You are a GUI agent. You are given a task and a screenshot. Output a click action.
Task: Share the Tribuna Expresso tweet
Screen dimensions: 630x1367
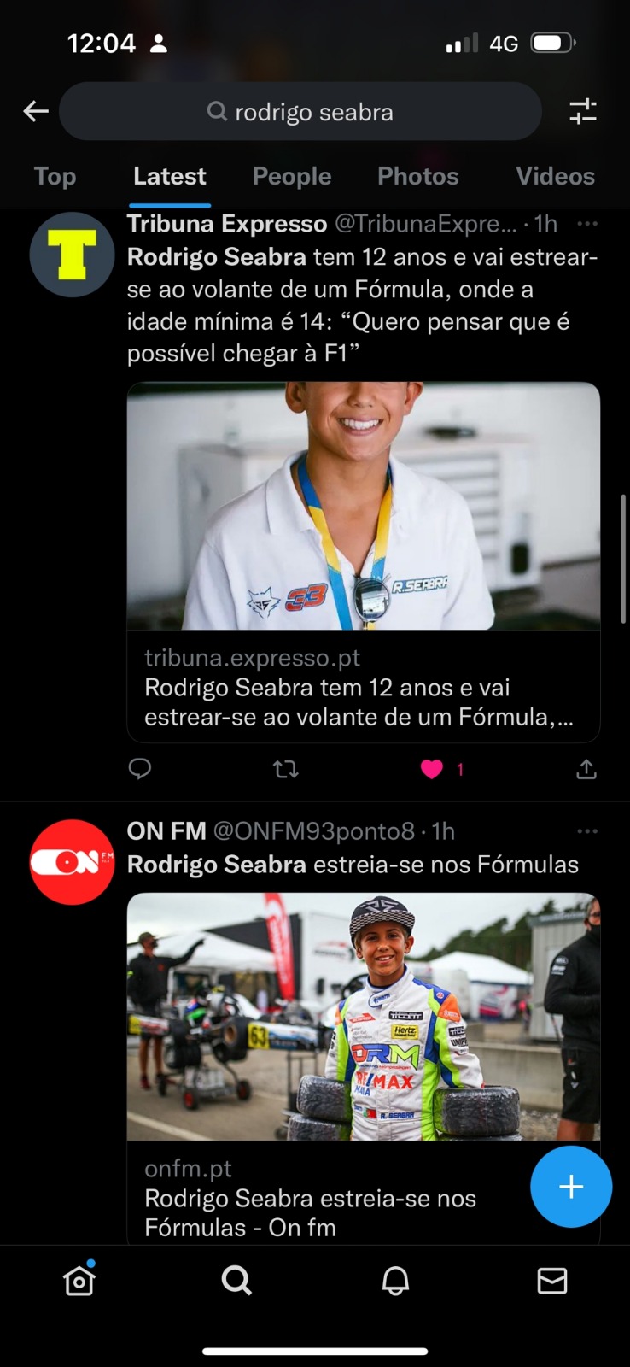[586, 769]
